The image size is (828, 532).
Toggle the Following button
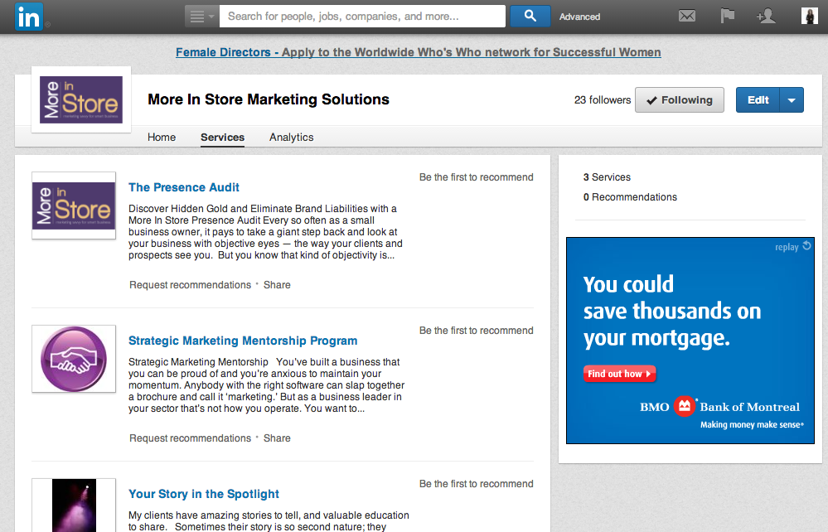679,99
